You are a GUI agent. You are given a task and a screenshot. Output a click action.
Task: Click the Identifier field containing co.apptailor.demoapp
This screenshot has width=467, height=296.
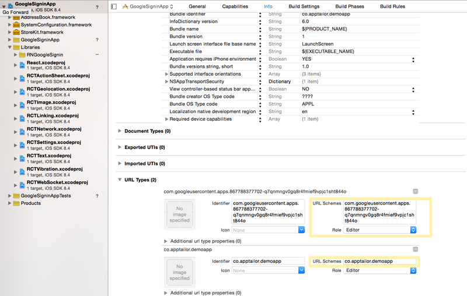point(268,261)
